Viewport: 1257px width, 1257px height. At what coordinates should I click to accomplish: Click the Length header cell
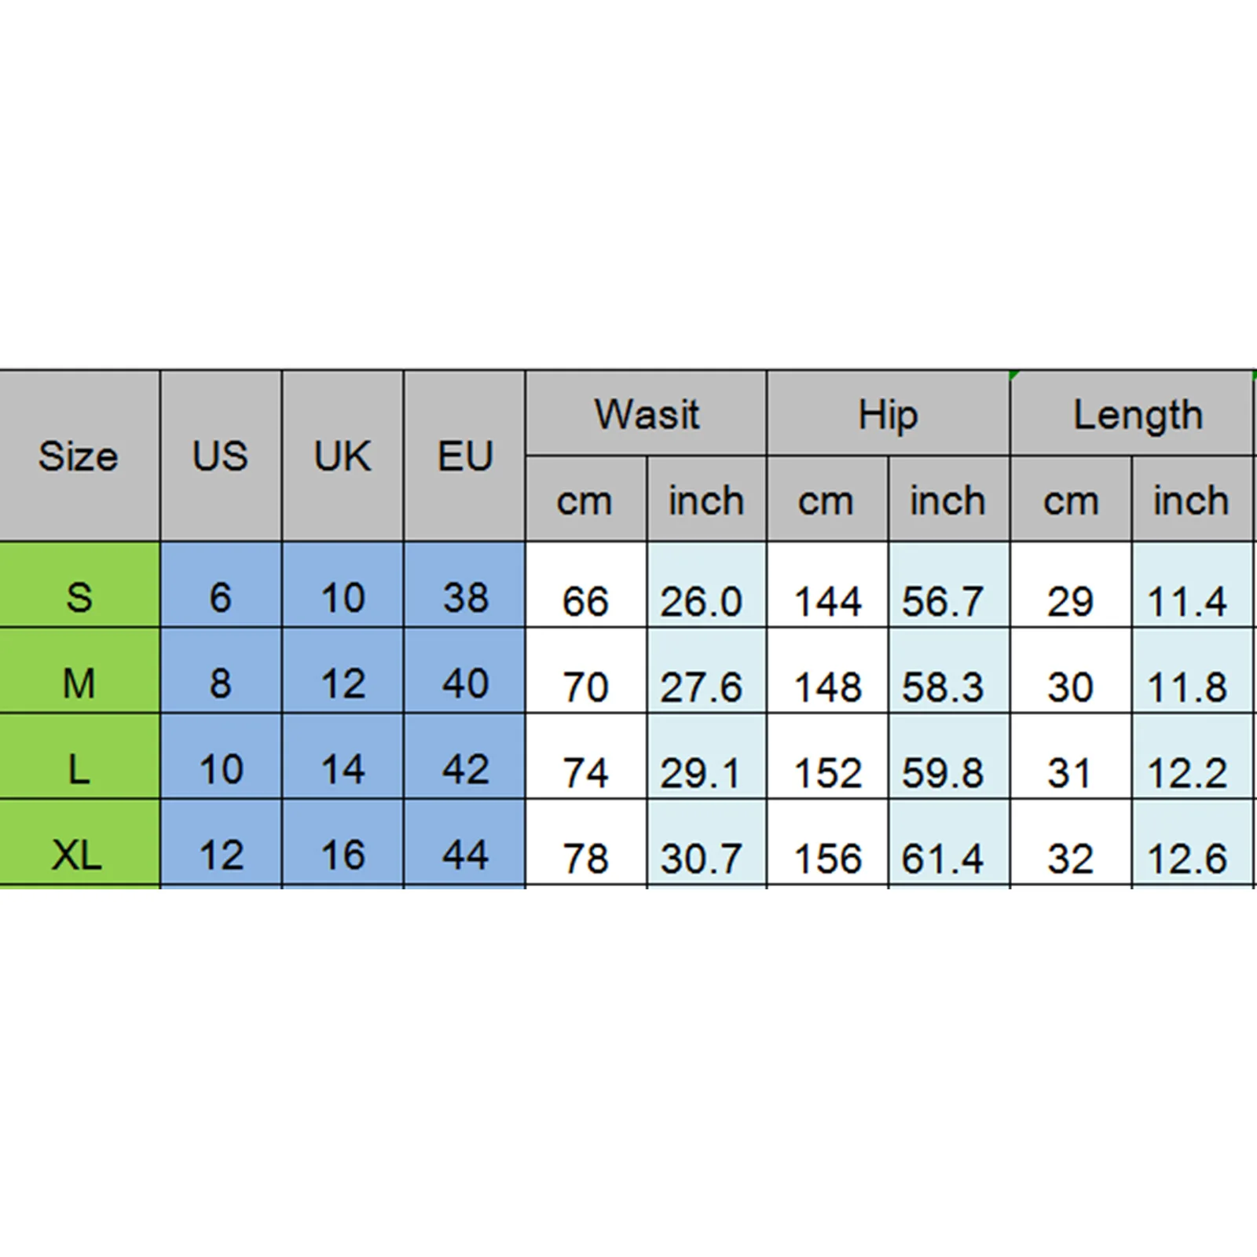click(x=1131, y=414)
